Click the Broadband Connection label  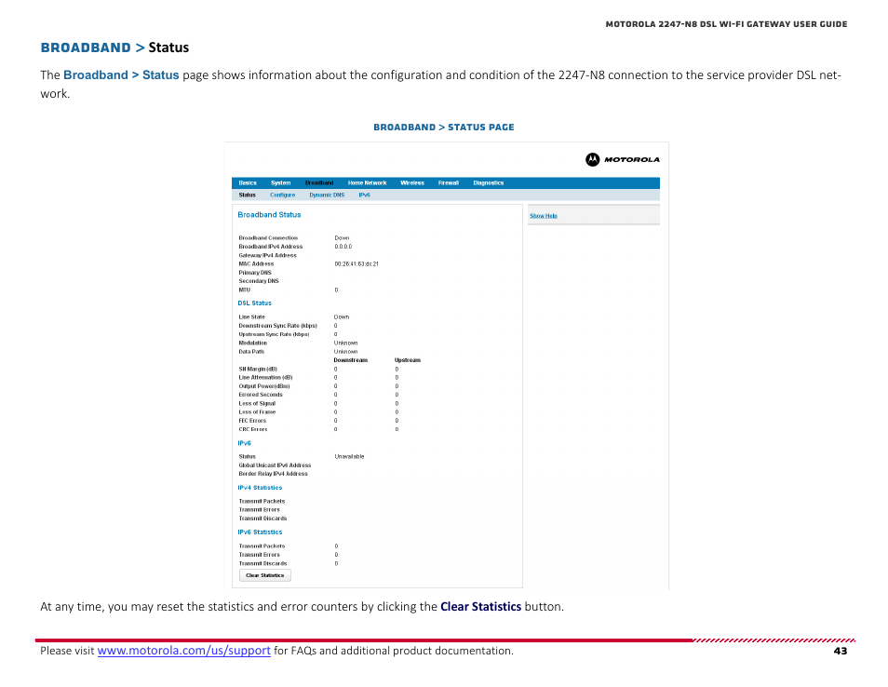[268, 238]
